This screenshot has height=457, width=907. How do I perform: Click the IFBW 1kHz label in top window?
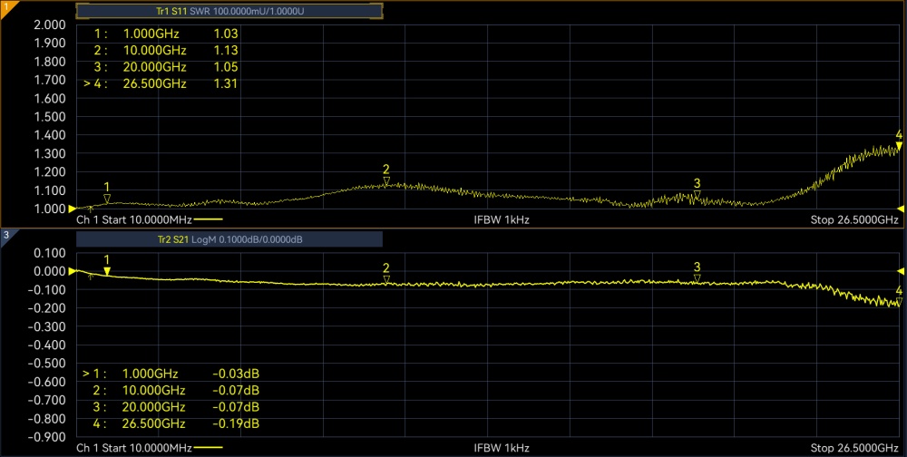(x=502, y=219)
